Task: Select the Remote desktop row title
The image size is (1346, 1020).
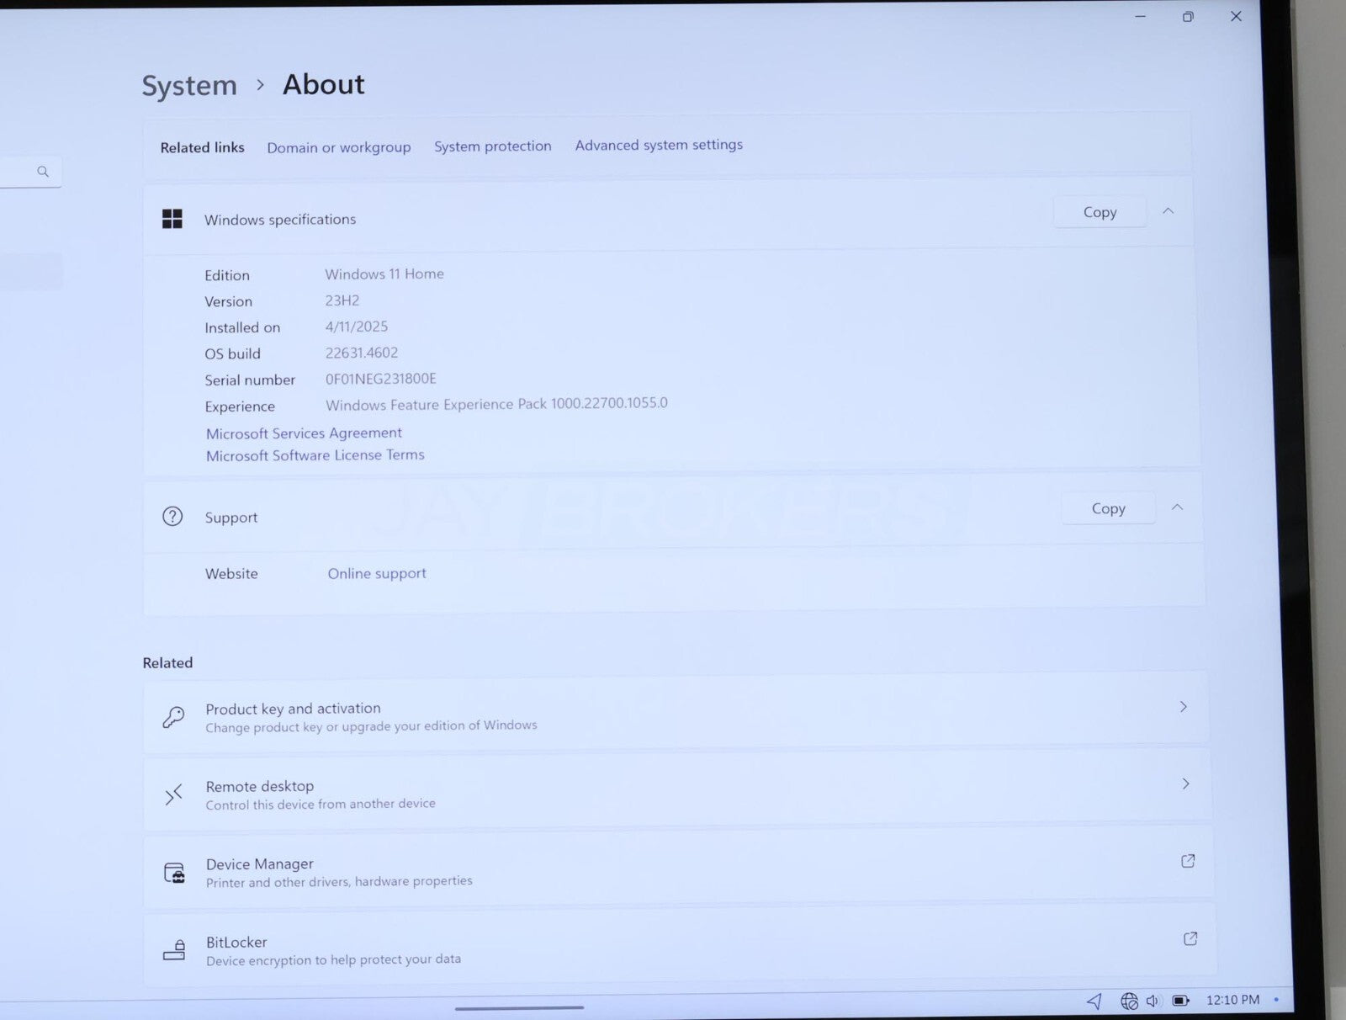Action: click(260, 786)
